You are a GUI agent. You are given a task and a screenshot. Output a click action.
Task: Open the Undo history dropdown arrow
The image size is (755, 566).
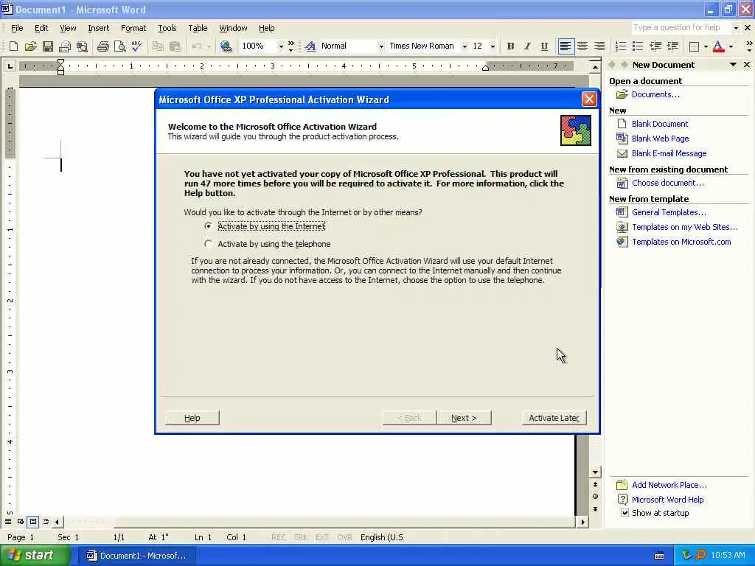pyautogui.click(x=209, y=46)
